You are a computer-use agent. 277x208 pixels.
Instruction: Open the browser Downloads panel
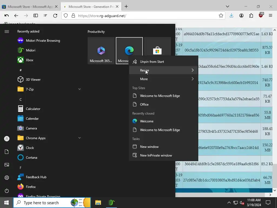[x=232, y=15]
